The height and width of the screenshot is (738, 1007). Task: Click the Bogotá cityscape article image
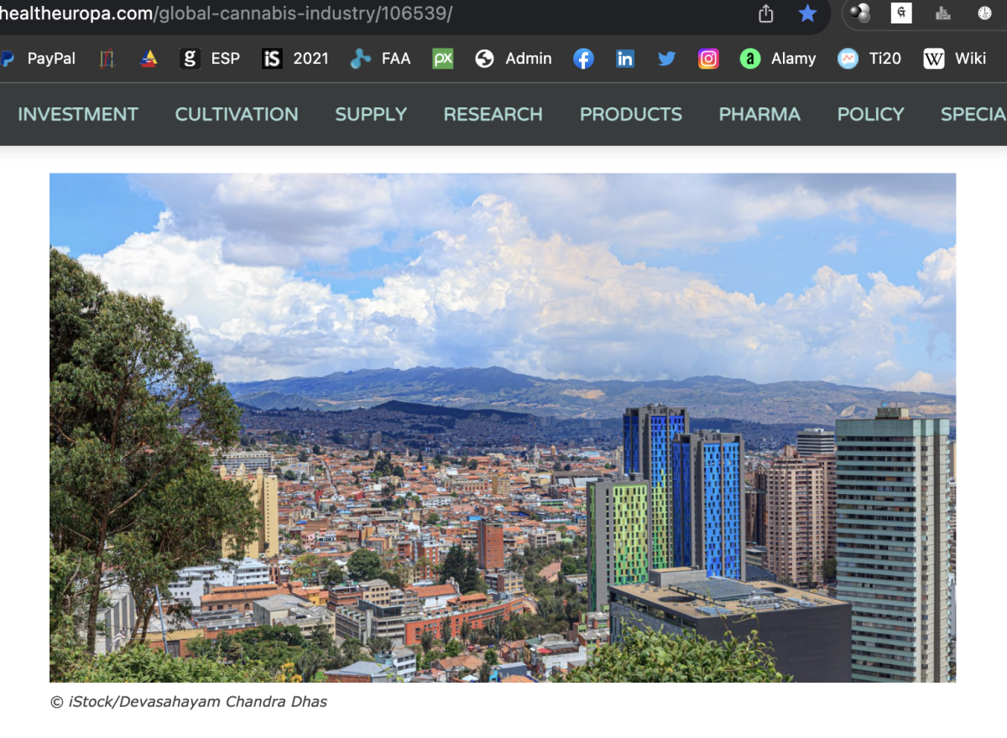[503, 428]
